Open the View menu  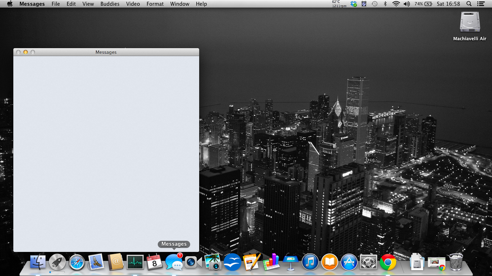(x=88, y=4)
